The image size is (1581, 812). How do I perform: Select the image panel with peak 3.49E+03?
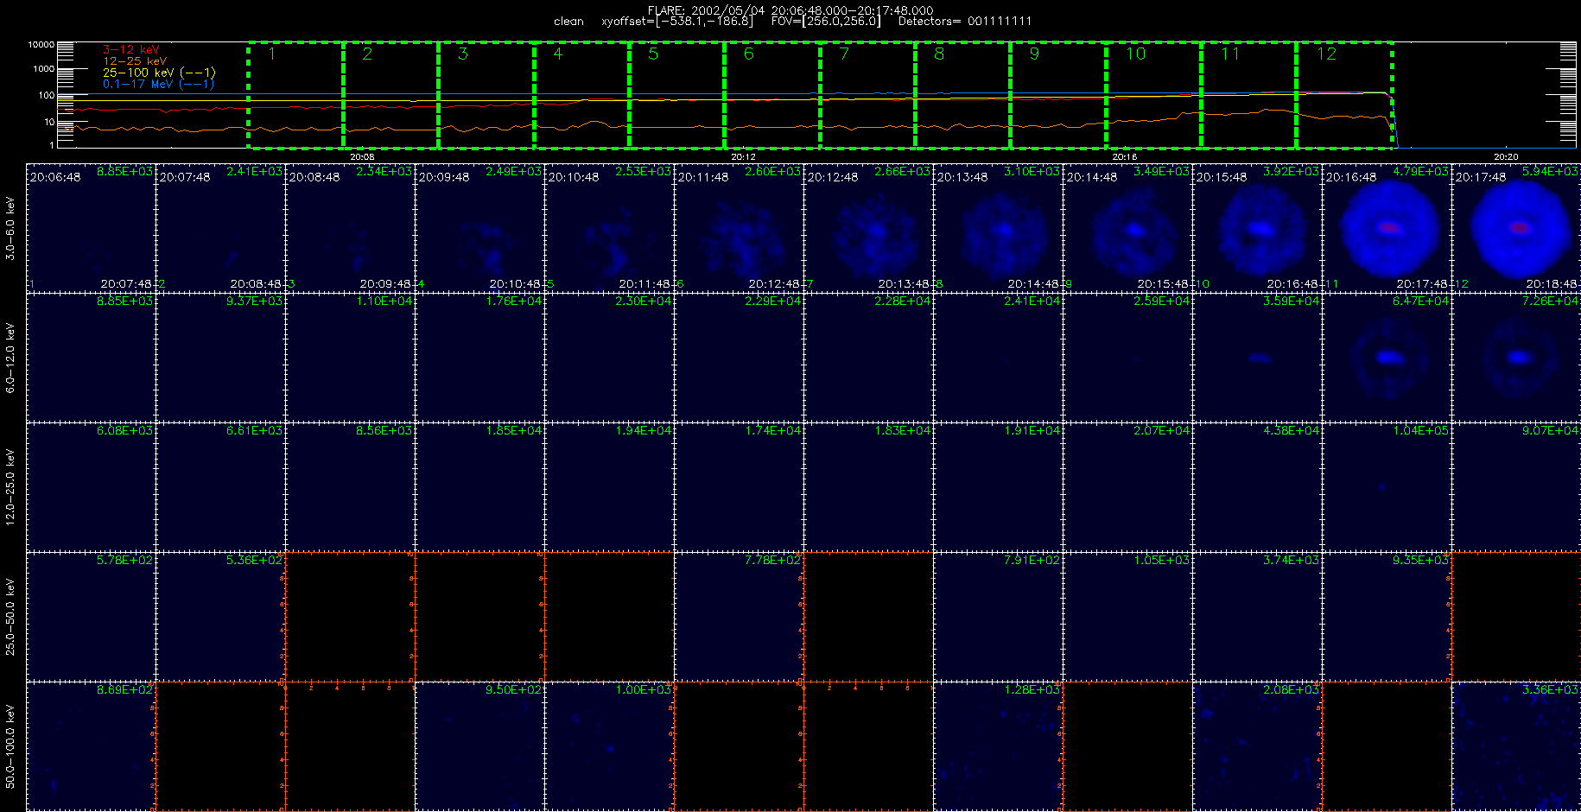click(x=1128, y=228)
